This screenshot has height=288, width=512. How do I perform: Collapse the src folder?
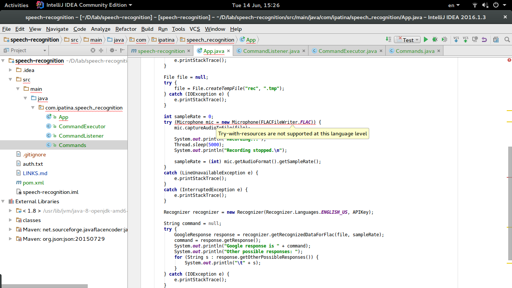pos(10,79)
